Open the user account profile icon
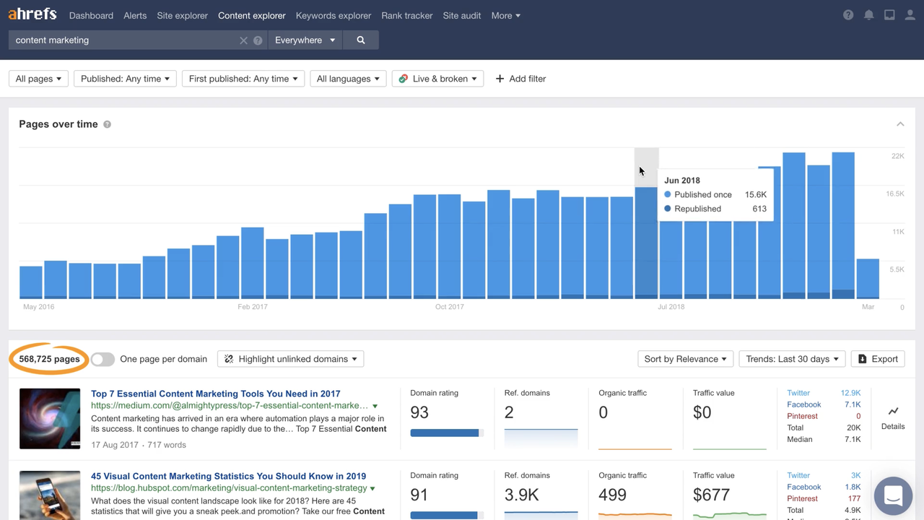Image resolution: width=924 pixels, height=520 pixels. (910, 15)
